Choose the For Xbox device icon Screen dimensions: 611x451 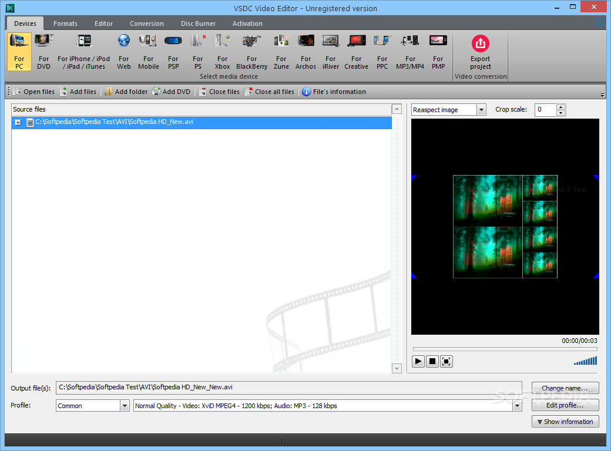(223, 52)
